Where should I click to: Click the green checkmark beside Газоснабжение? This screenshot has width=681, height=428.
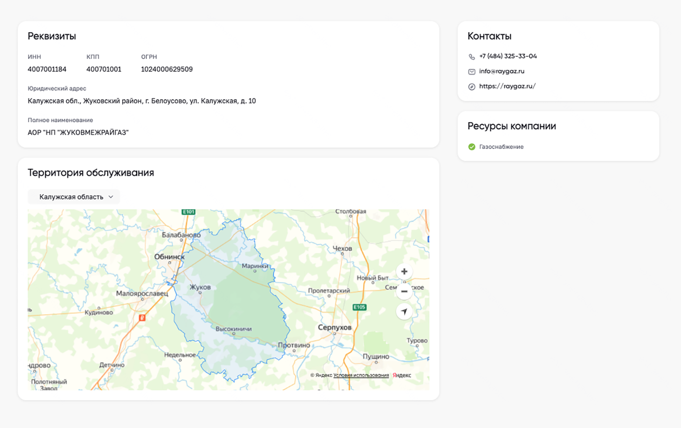click(x=471, y=147)
